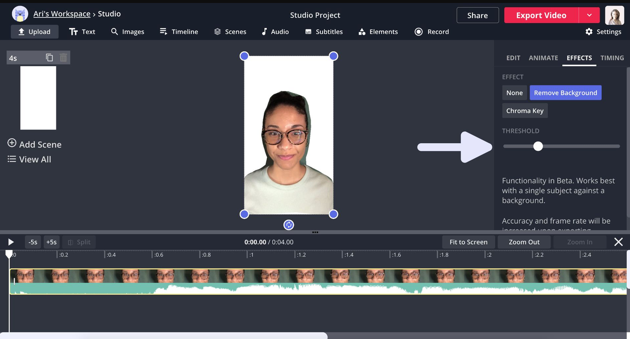This screenshot has width=630, height=339.
Task: Open the Upload tool
Action: click(x=34, y=32)
